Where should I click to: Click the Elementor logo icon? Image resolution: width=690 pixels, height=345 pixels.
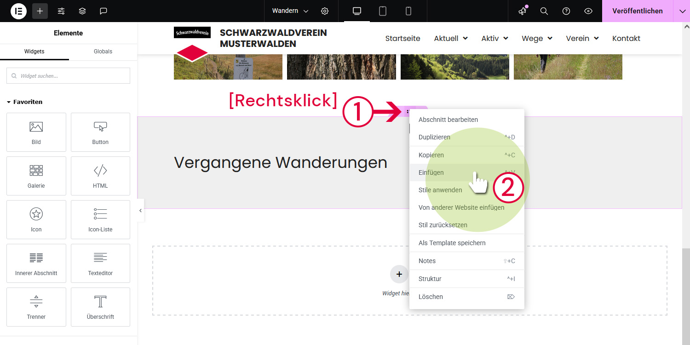click(19, 11)
